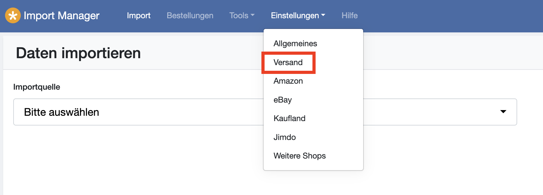The image size is (543, 195).
Task: Select Weitere Shops menu item
Action: 300,156
